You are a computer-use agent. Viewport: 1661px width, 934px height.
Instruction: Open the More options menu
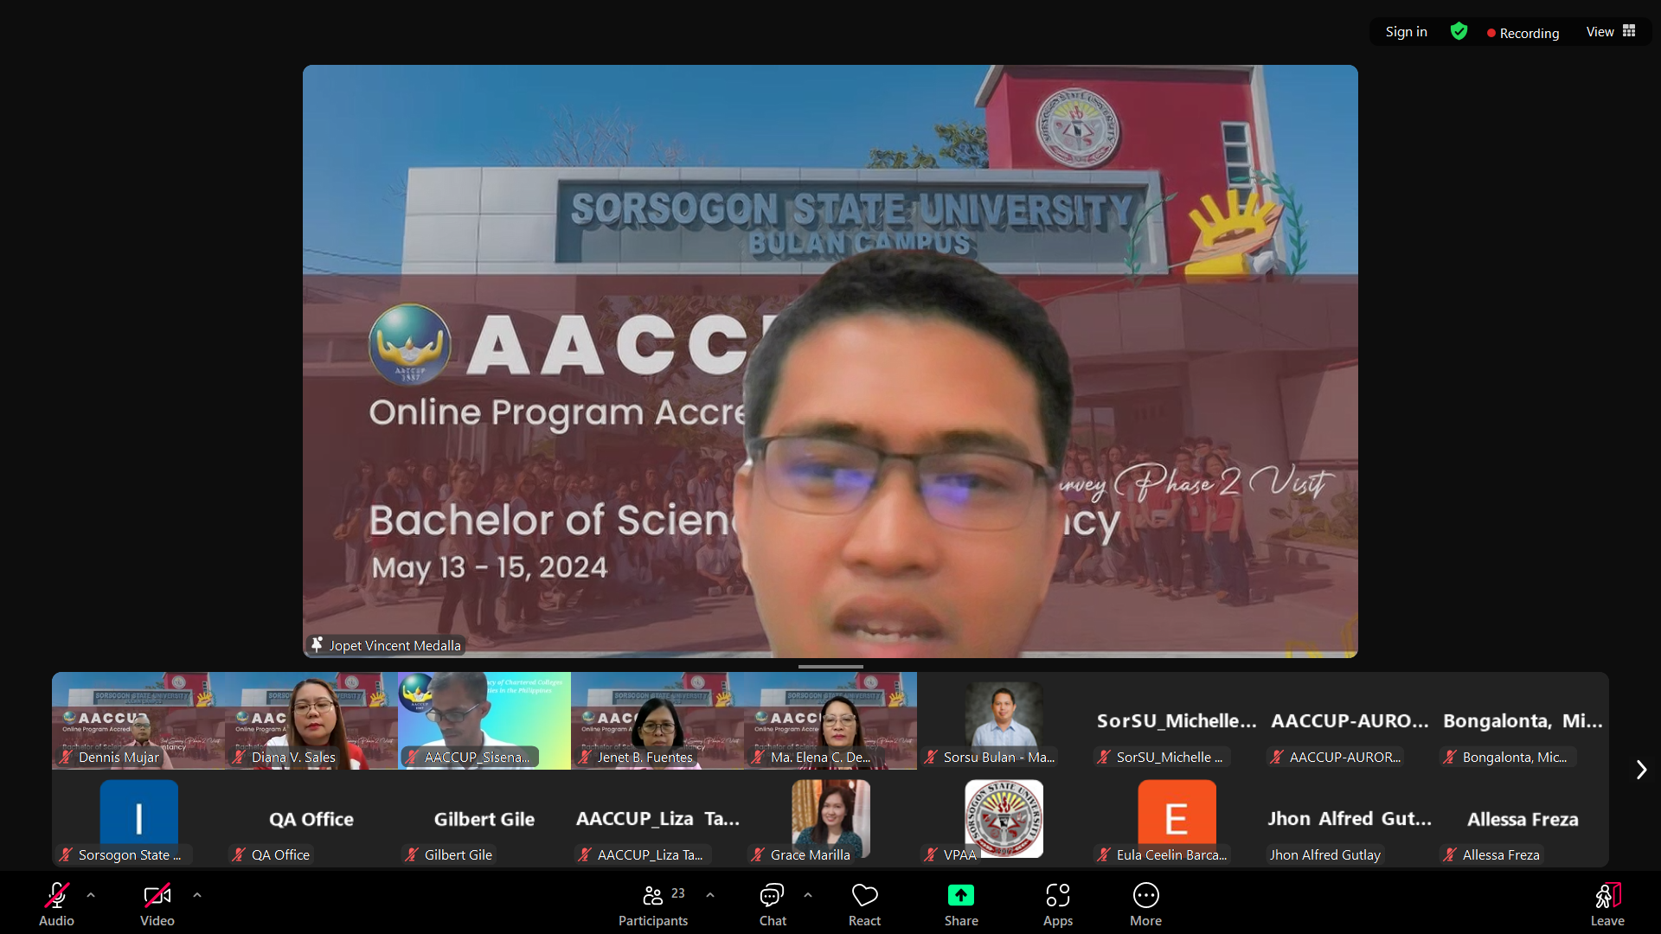[x=1145, y=895]
